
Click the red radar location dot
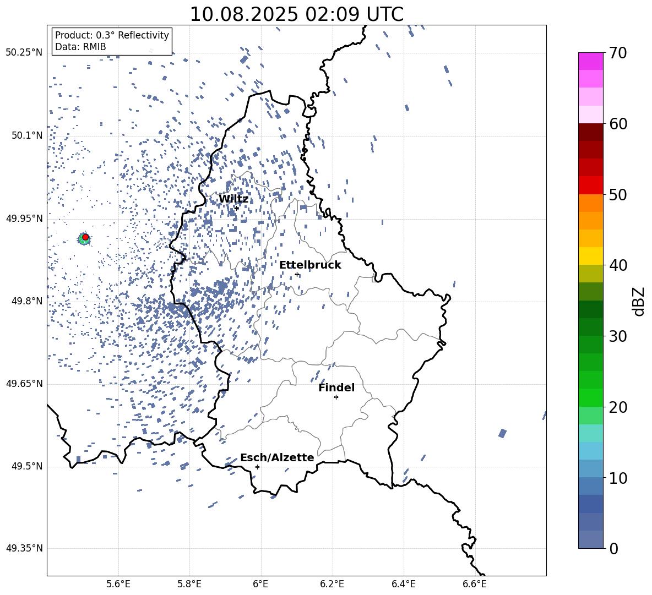pyautogui.click(x=85, y=237)
